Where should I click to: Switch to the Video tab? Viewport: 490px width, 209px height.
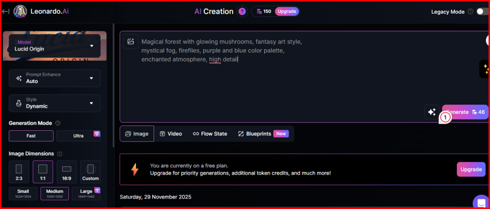tap(171, 134)
